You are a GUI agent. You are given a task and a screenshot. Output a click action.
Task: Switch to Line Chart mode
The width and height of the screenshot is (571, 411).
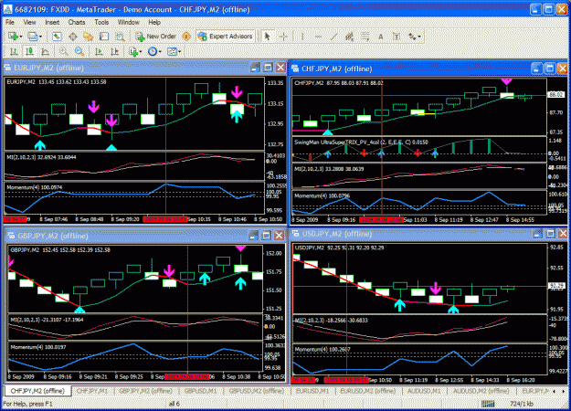click(x=45, y=52)
